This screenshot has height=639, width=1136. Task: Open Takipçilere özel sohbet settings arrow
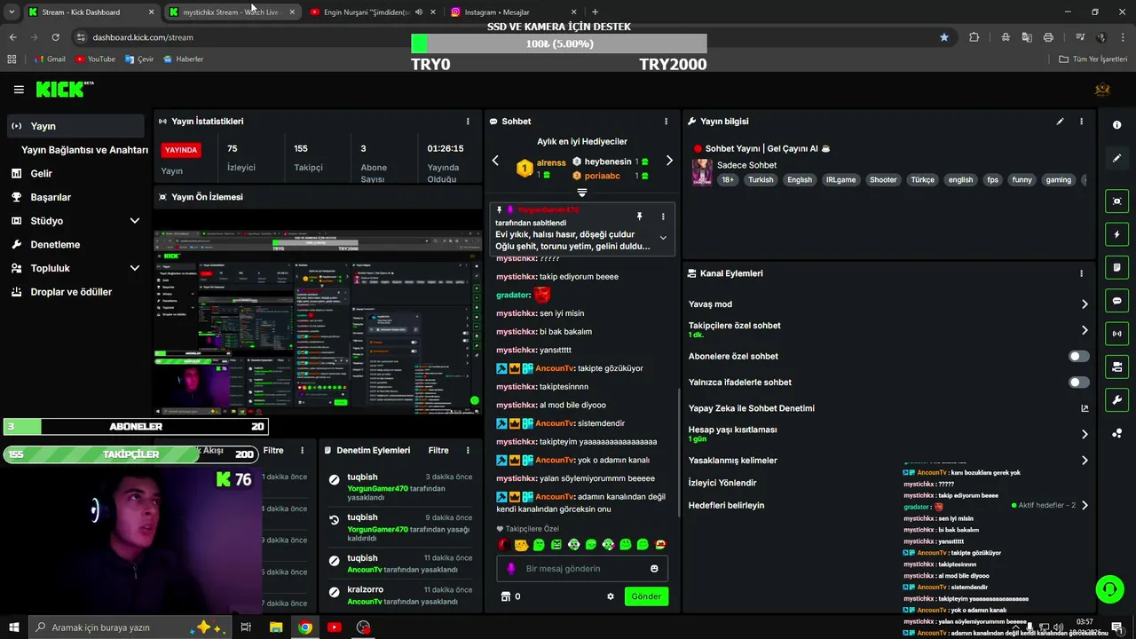pyautogui.click(x=1085, y=330)
